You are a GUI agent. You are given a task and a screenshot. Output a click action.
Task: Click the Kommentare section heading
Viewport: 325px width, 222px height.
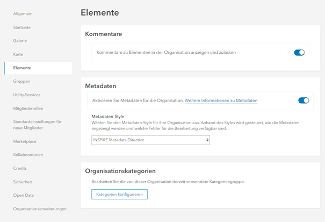coord(104,34)
